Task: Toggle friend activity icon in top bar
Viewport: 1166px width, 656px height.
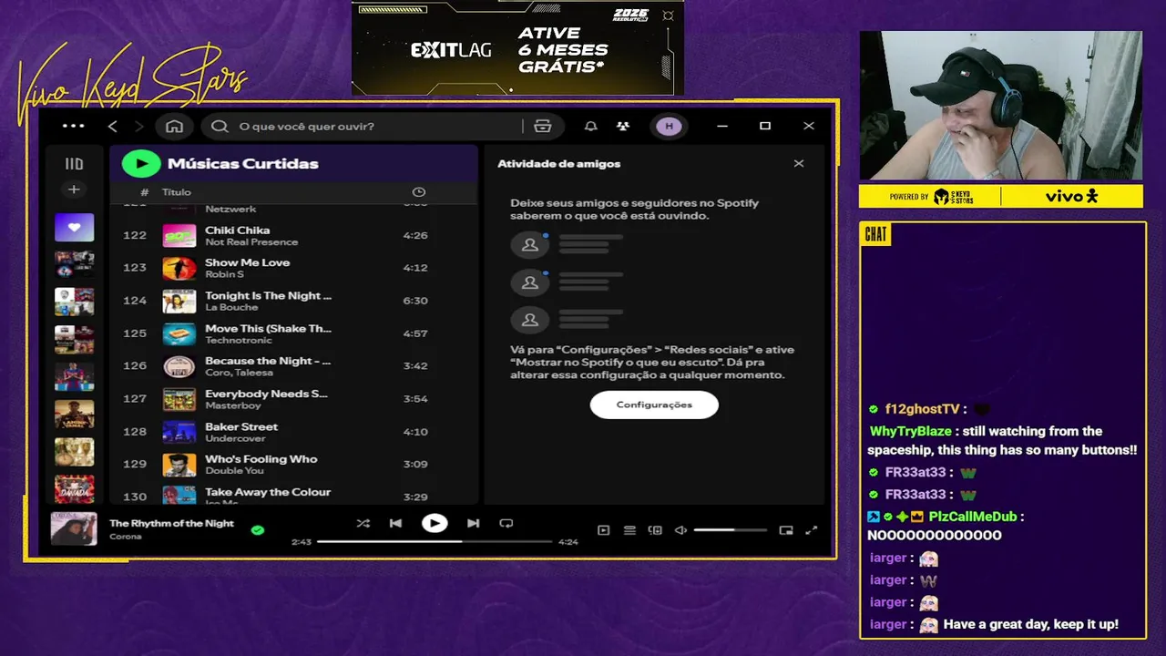Action: [622, 126]
